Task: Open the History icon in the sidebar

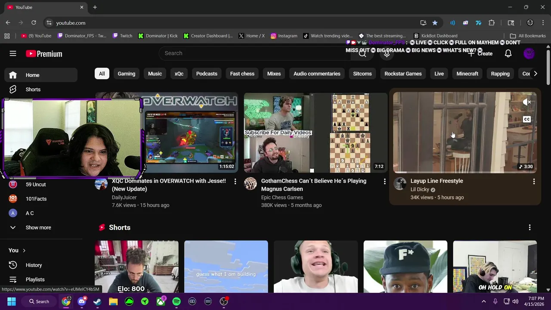Action: pyautogui.click(x=13, y=265)
